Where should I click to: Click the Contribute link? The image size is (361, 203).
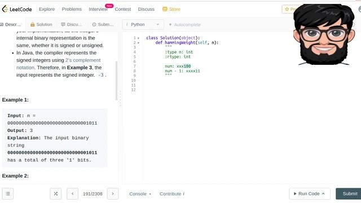point(172,194)
